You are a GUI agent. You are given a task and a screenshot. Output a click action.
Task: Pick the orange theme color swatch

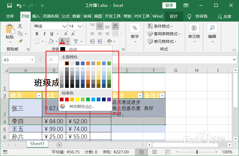[x=88, y=63]
